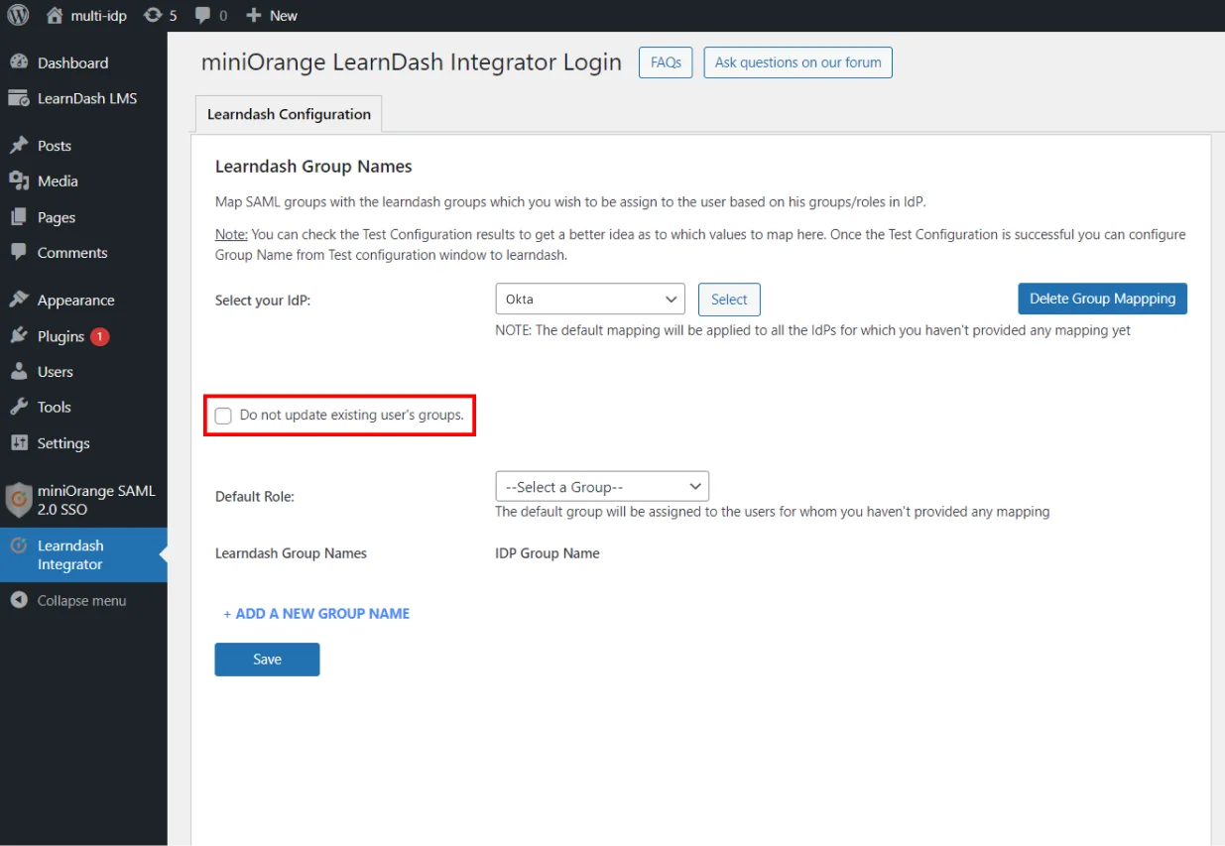This screenshot has height=846, width=1225.
Task: Click the miniOrange SAML shield icon
Action: 19,500
